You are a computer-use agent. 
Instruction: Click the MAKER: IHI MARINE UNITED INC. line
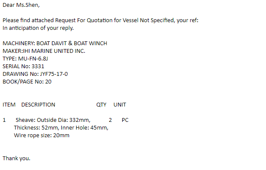point(44,51)
